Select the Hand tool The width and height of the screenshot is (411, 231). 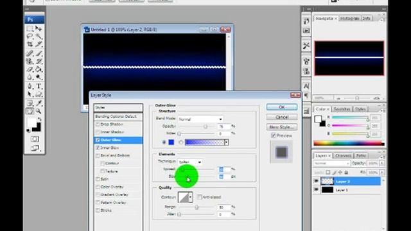point(30,111)
